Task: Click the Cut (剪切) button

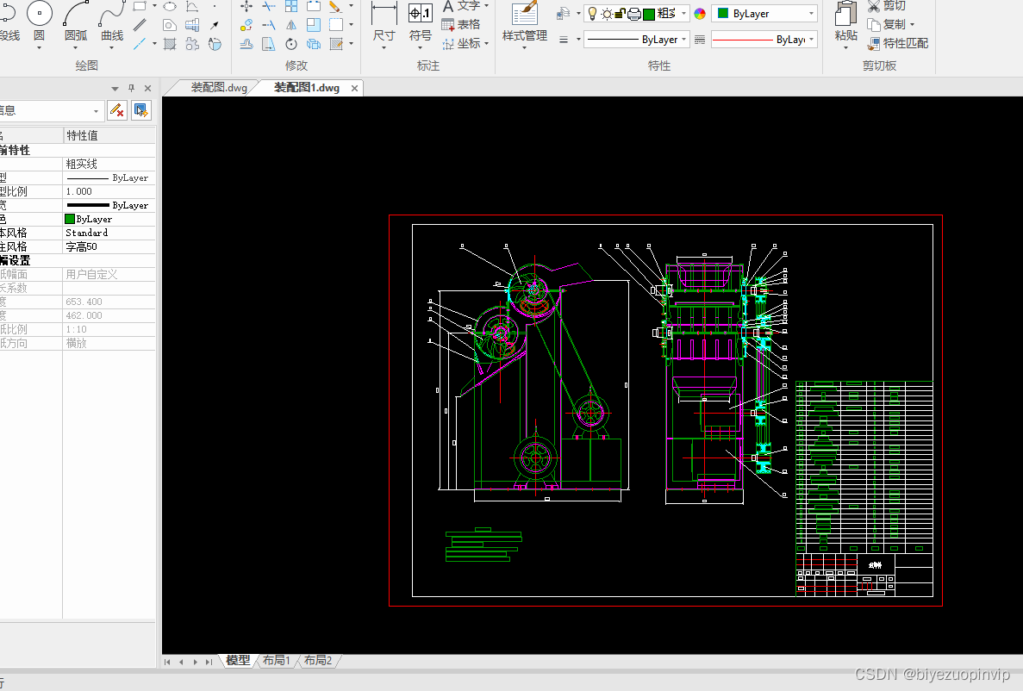Action: point(887,6)
